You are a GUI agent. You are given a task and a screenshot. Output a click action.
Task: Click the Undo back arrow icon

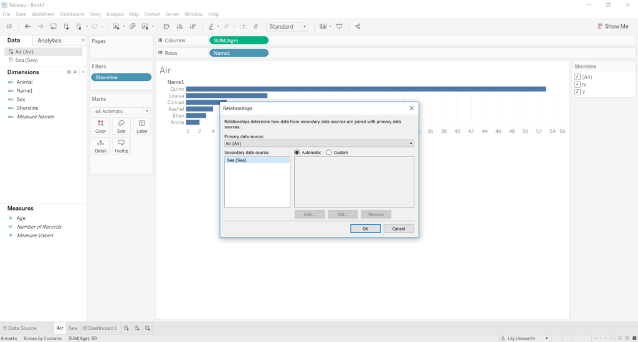27,27
